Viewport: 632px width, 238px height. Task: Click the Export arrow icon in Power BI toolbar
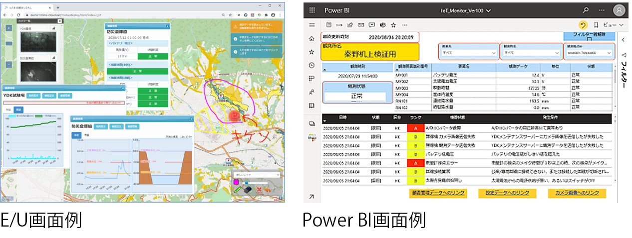[x=339, y=25]
